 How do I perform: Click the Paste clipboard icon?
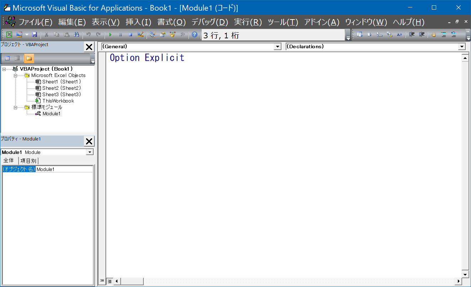pyautogui.click(x=66, y=34)
